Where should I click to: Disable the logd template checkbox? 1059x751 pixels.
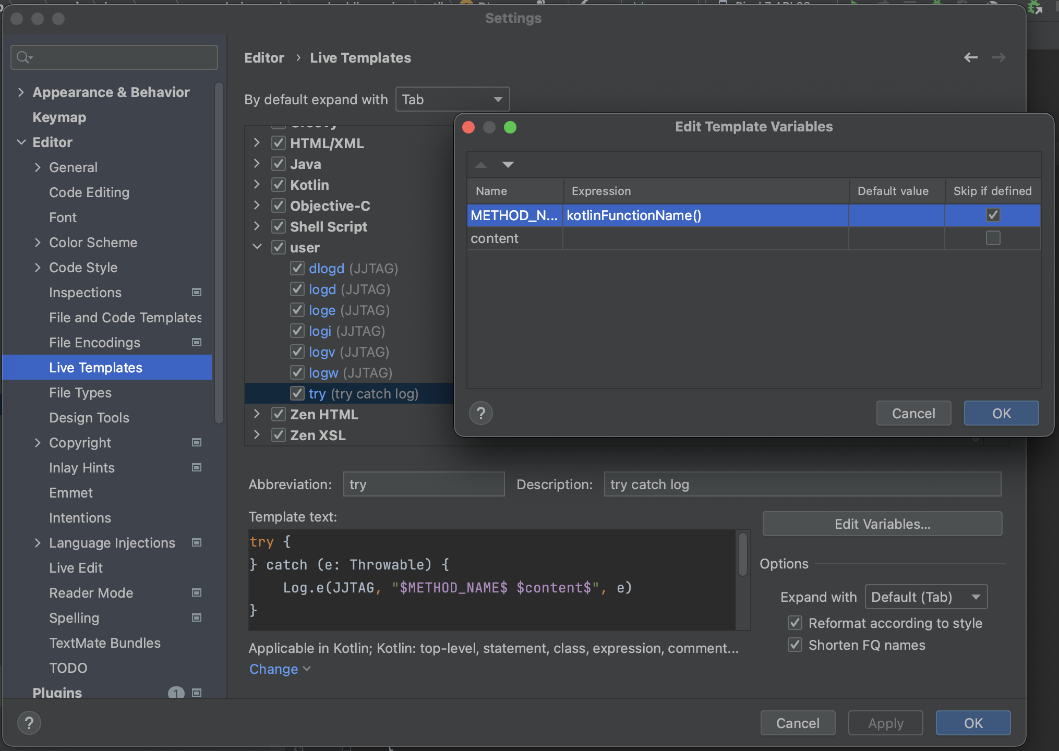(297, 289)
